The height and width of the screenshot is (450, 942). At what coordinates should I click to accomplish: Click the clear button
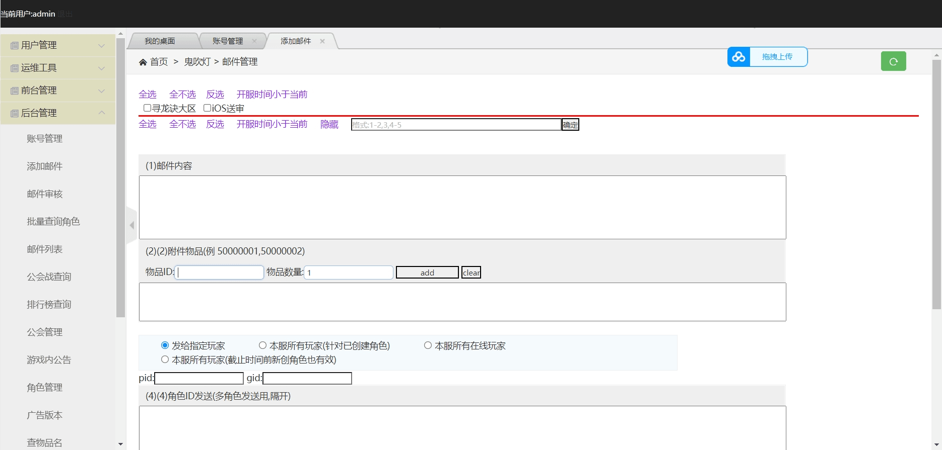pos(471,273)
